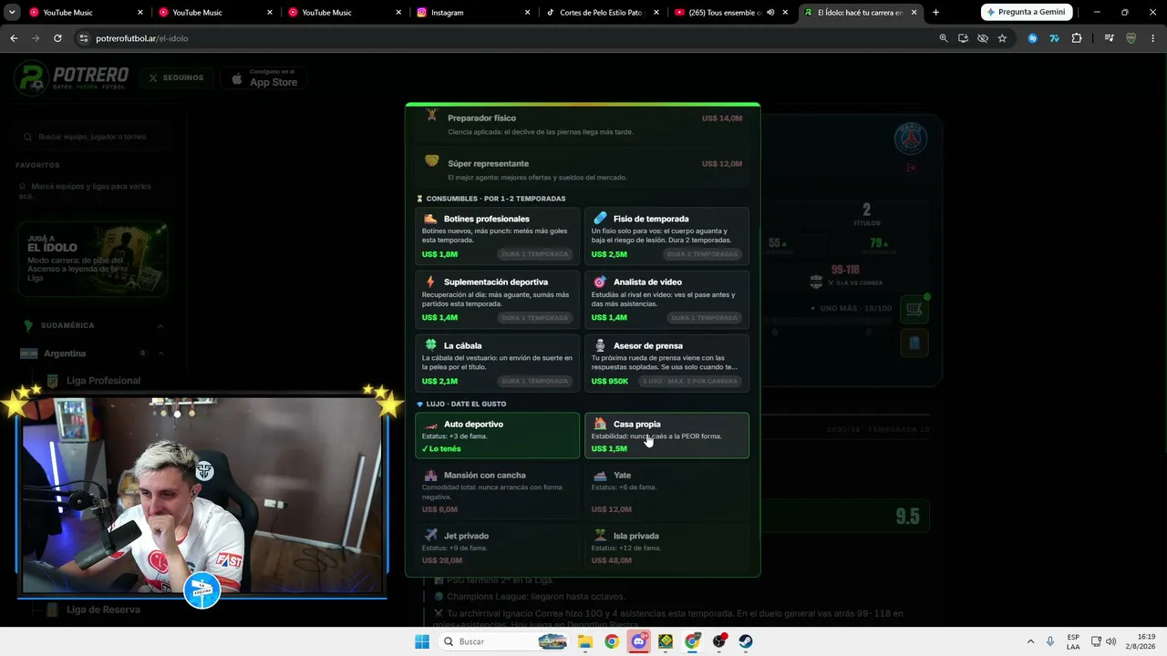Switch to the third YouTube Music tab

(346, 13)
